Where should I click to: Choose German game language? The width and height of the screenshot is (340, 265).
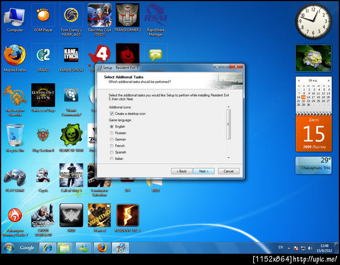pos(112,140)
